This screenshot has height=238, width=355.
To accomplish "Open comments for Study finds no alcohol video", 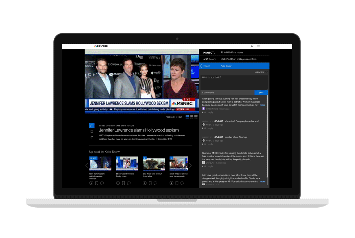I will (182, 183).
